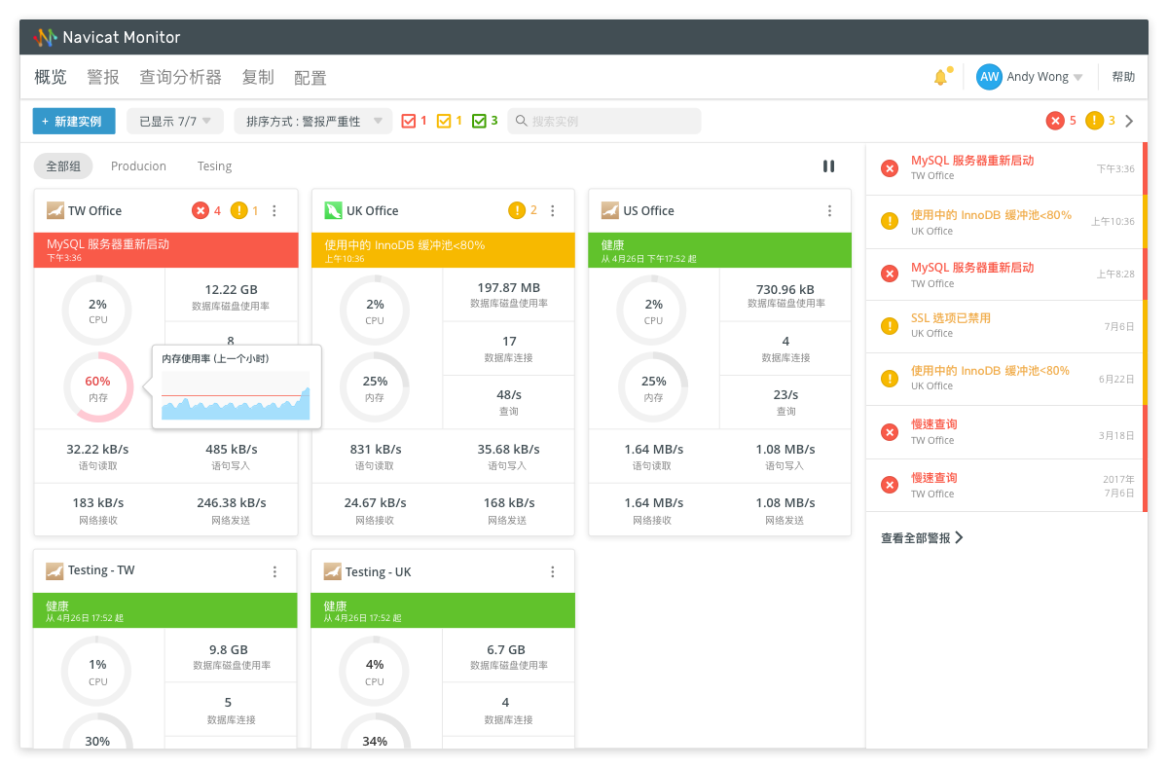Toggle the red critical filter checkbox
The height and width of the screenshot is (769, 1168).
[409, 121]
